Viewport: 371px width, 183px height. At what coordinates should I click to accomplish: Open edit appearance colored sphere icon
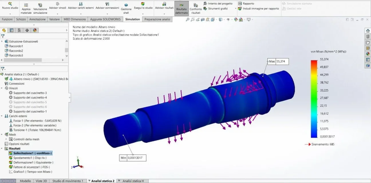point(236,19)
